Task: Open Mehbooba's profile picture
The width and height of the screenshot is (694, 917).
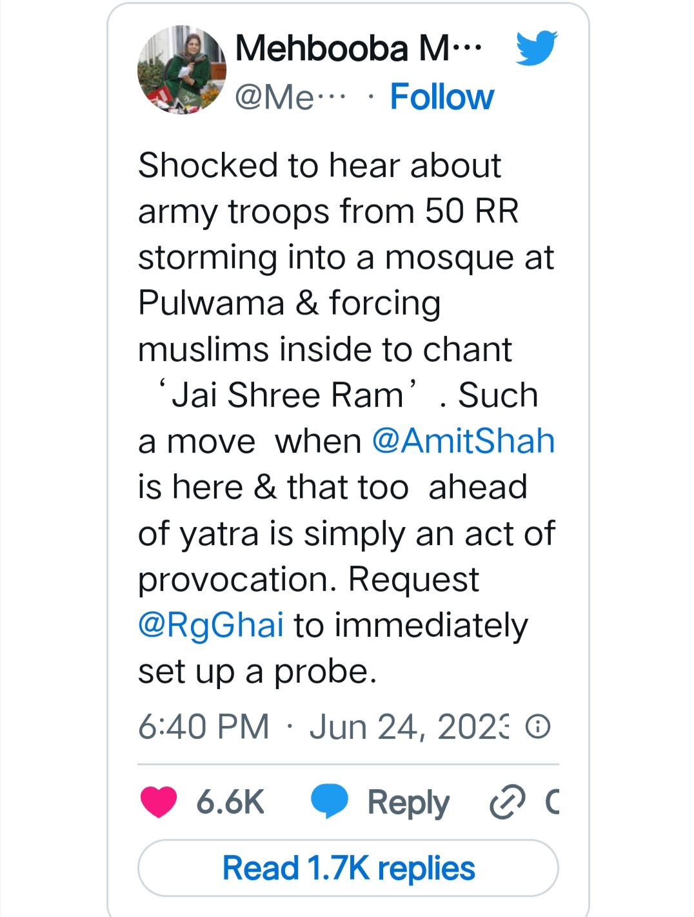Action: (x=182, y=70)
